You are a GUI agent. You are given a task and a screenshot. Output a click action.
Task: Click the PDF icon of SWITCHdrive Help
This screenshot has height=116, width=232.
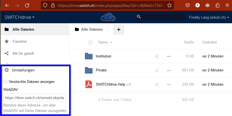point(89,84)
